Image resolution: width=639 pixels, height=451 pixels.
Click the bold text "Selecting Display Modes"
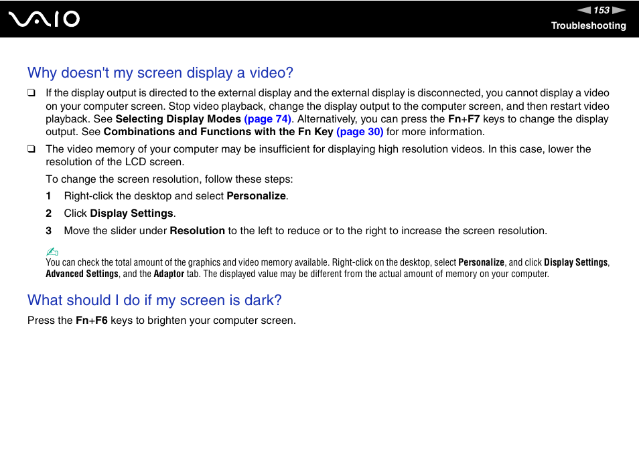pos(178,119)
